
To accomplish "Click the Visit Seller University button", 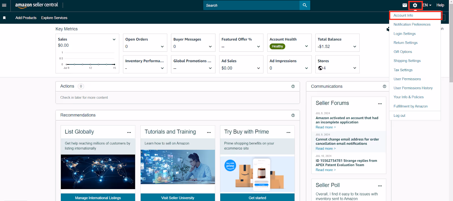I will point(178,198).
